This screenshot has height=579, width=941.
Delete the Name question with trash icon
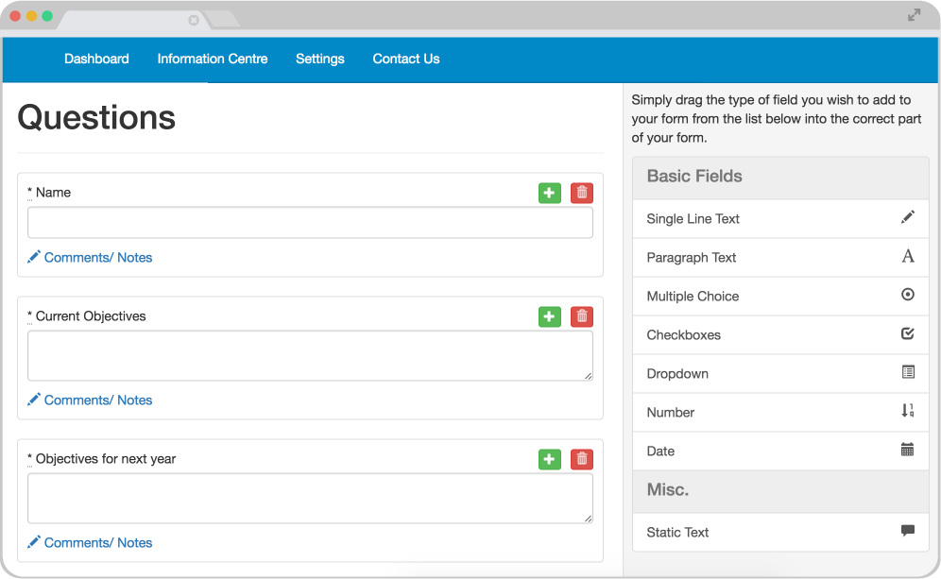coord(582,193)
